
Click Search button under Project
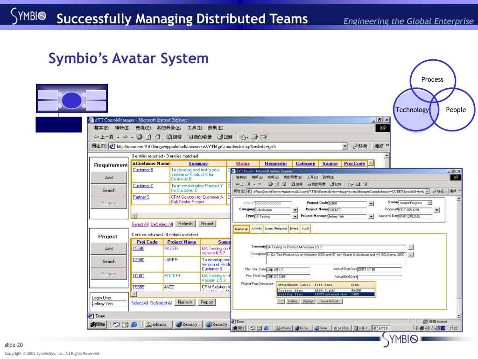coord(109,262)
